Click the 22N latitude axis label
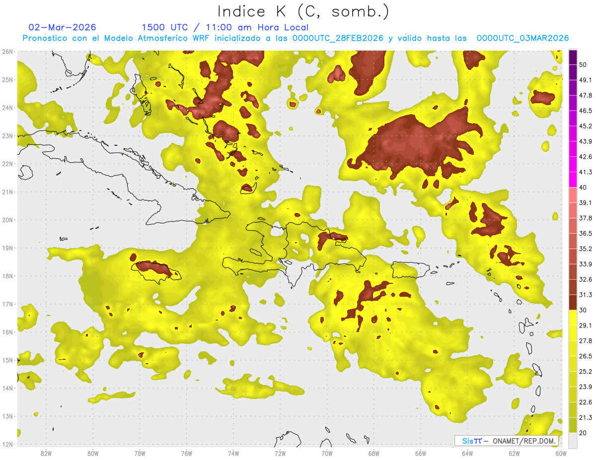Screen dimensions: 596x460 point(7,164)
